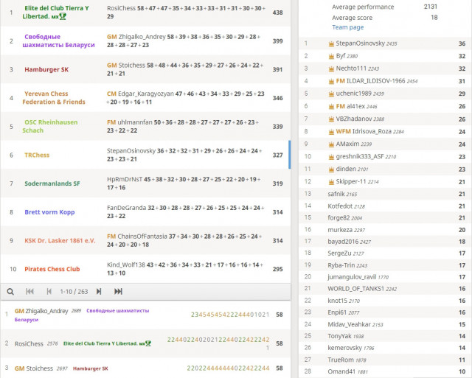Select safnik in team player list
The height and width of the screenshot is (378, 472).
tap(336, 194)
